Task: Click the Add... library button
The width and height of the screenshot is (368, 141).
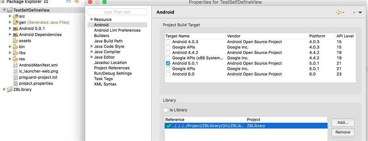Action: pyautogui.click(x=343, y=122)
